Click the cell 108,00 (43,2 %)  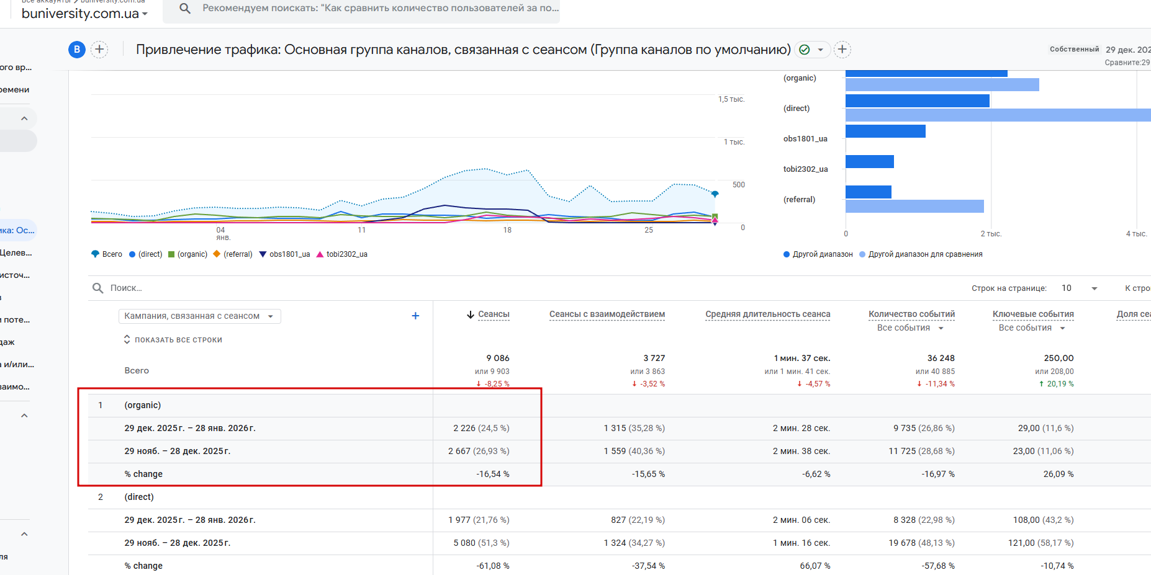tap(1044, 520)
